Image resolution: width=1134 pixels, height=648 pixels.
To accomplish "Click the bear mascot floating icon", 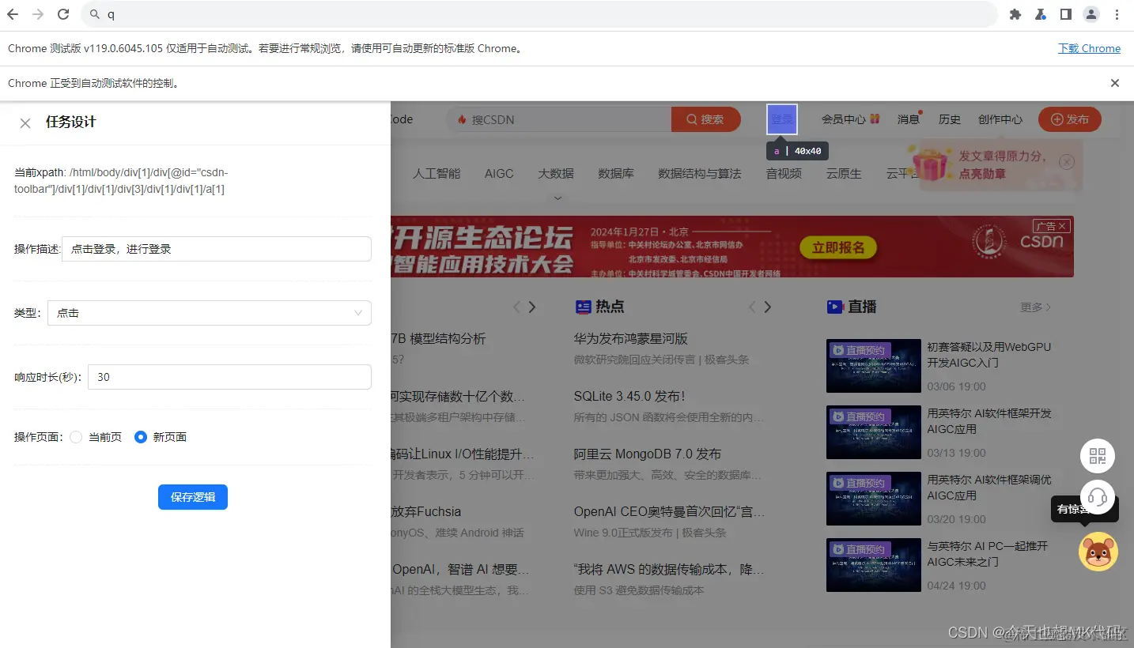I will (1098, 552).
